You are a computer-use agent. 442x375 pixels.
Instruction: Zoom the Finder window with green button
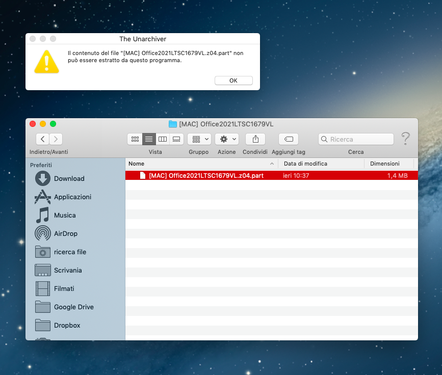point(53,124)
